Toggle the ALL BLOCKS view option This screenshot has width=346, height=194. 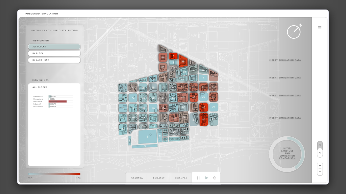(54, 46)
